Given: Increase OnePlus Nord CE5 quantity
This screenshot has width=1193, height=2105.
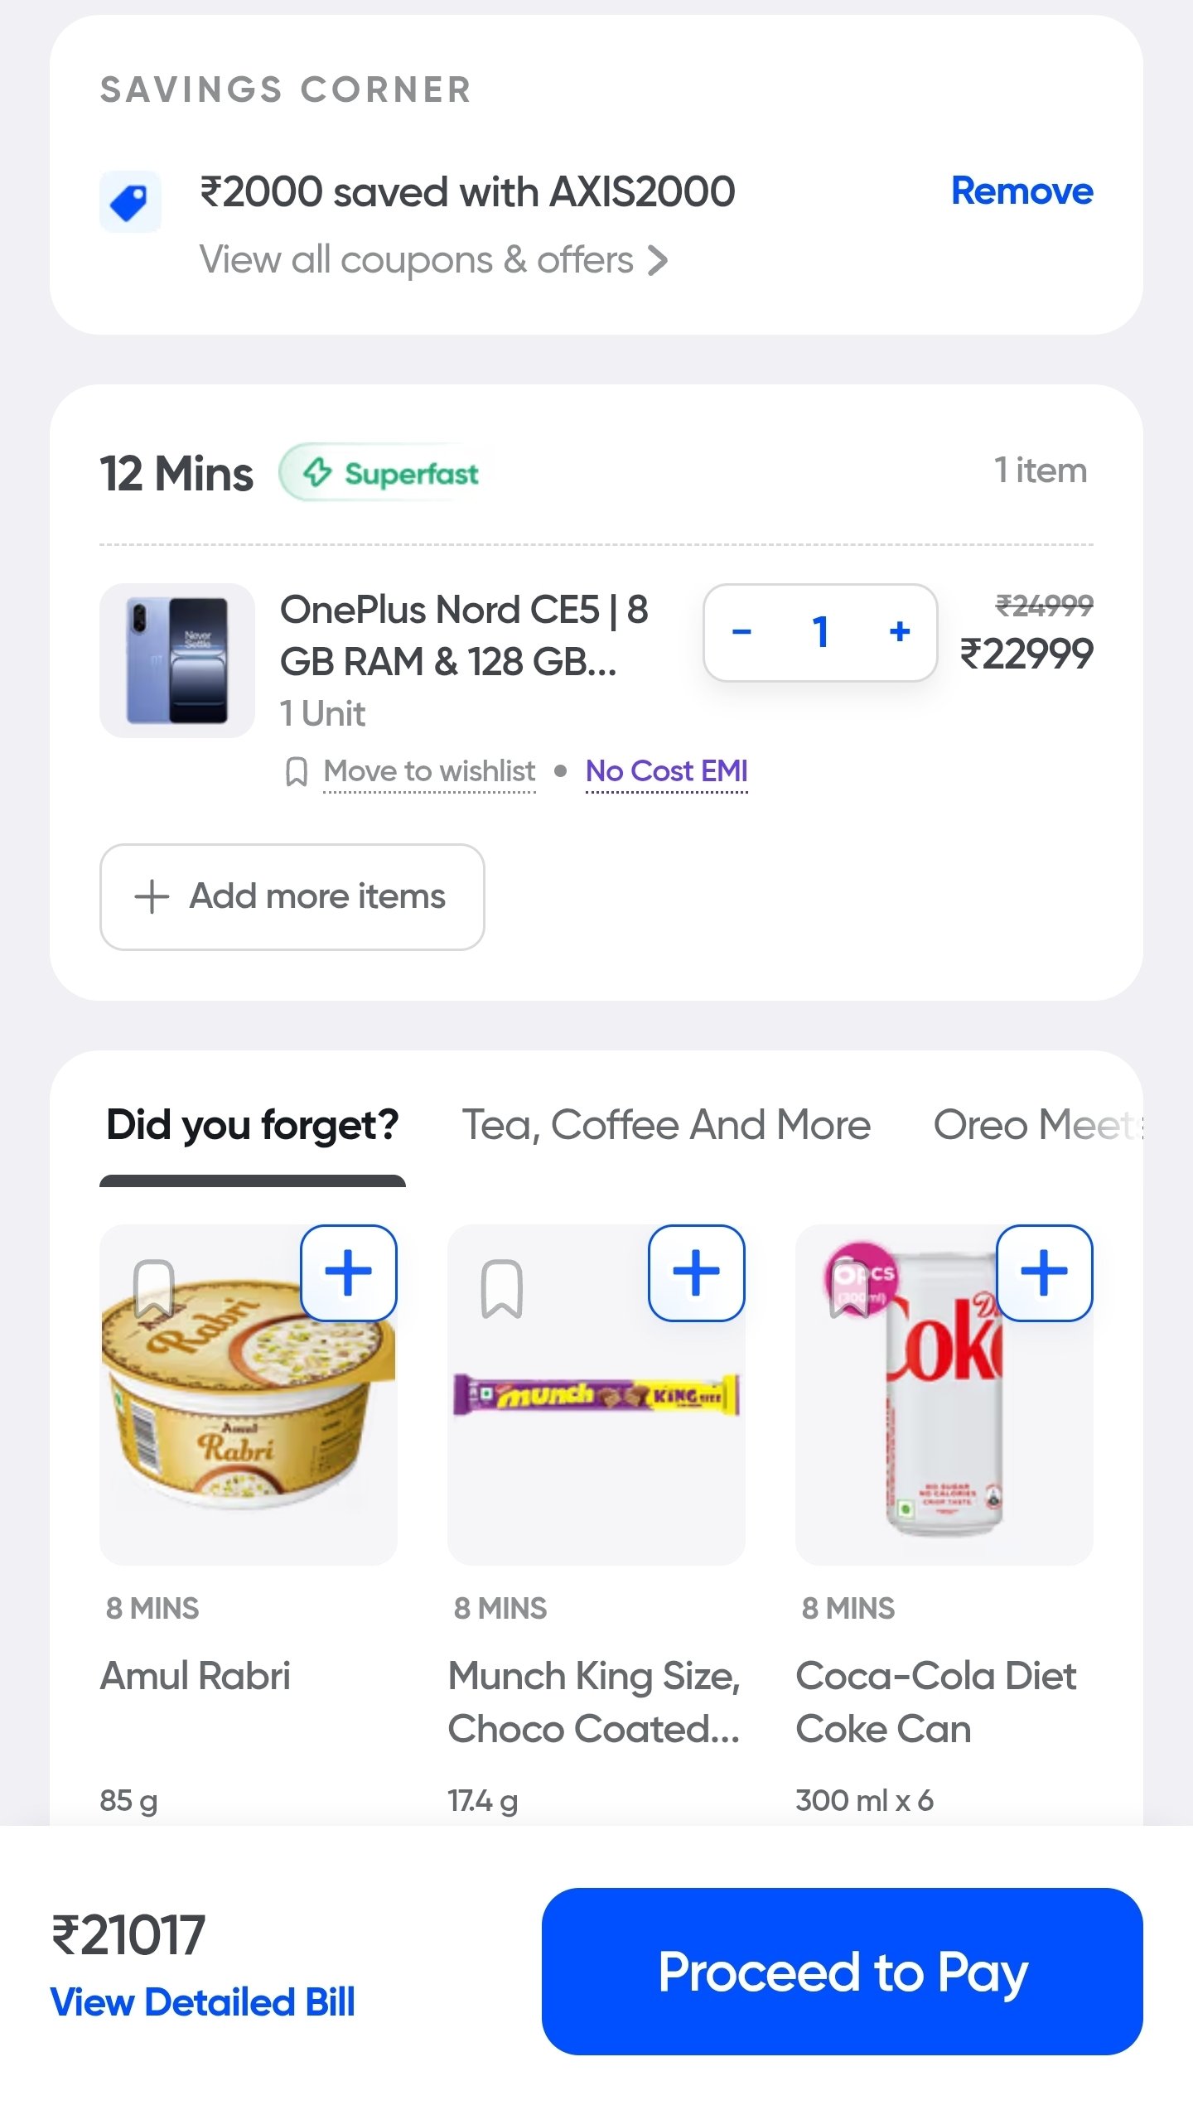Looking at the screenshot, I should (x=900, y=633).
